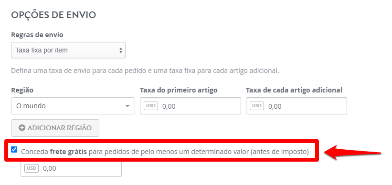The height and width of the screenshot is (185, 392).
Task: Click the USD badge in additional article fee
Action: 257,106
